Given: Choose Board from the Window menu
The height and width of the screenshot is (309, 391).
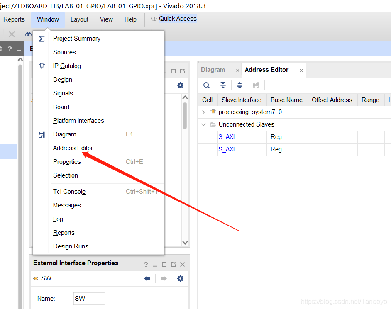Looking at the screenshot, I should [99, 107].
